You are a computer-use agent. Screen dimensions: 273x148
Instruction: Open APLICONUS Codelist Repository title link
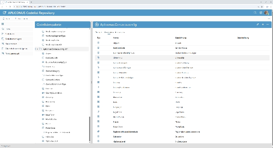pos(31,13)
